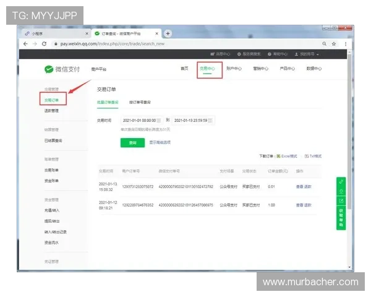This screenshot has width=371, height=297.
Task: Click 退款 for the 0.01 order
Action: point(308,187)
